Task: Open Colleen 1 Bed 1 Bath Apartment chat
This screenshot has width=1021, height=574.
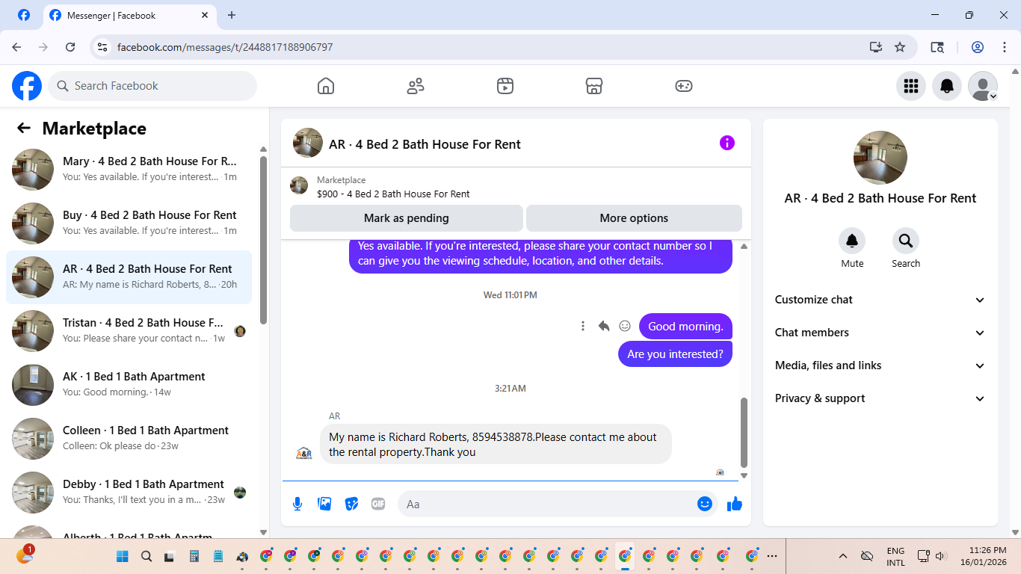Action: (129, 439)
